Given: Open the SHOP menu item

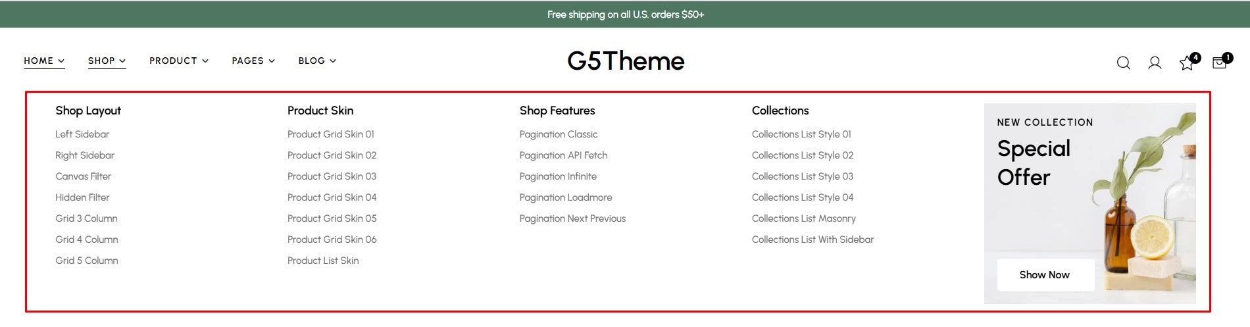Looking at the screenshot, I should 107,61.
